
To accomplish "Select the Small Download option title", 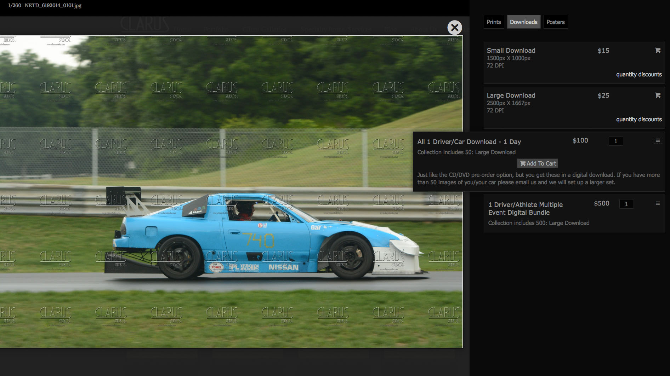I will point(511,51).
